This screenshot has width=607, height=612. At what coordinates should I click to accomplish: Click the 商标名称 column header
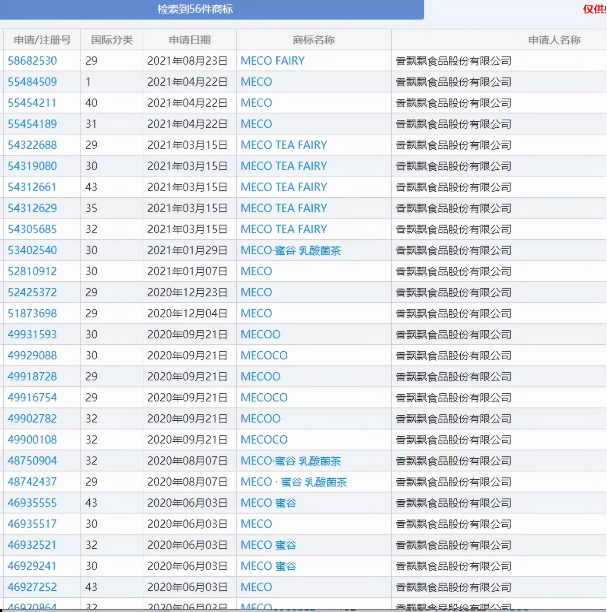(x=314, y=40)
